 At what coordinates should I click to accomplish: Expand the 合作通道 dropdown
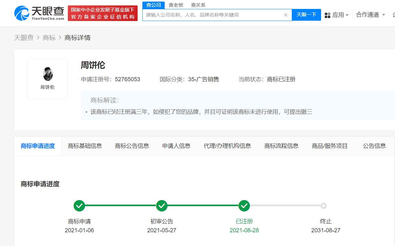tap(370, 15)
